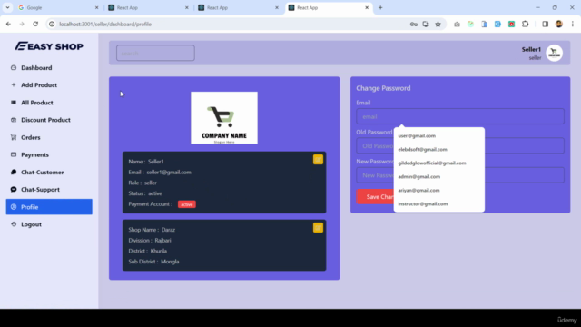Open the Chrome profile avatar
Viewport: 581px width, 327px height.
pyautogui.click(x=559, y=25)
